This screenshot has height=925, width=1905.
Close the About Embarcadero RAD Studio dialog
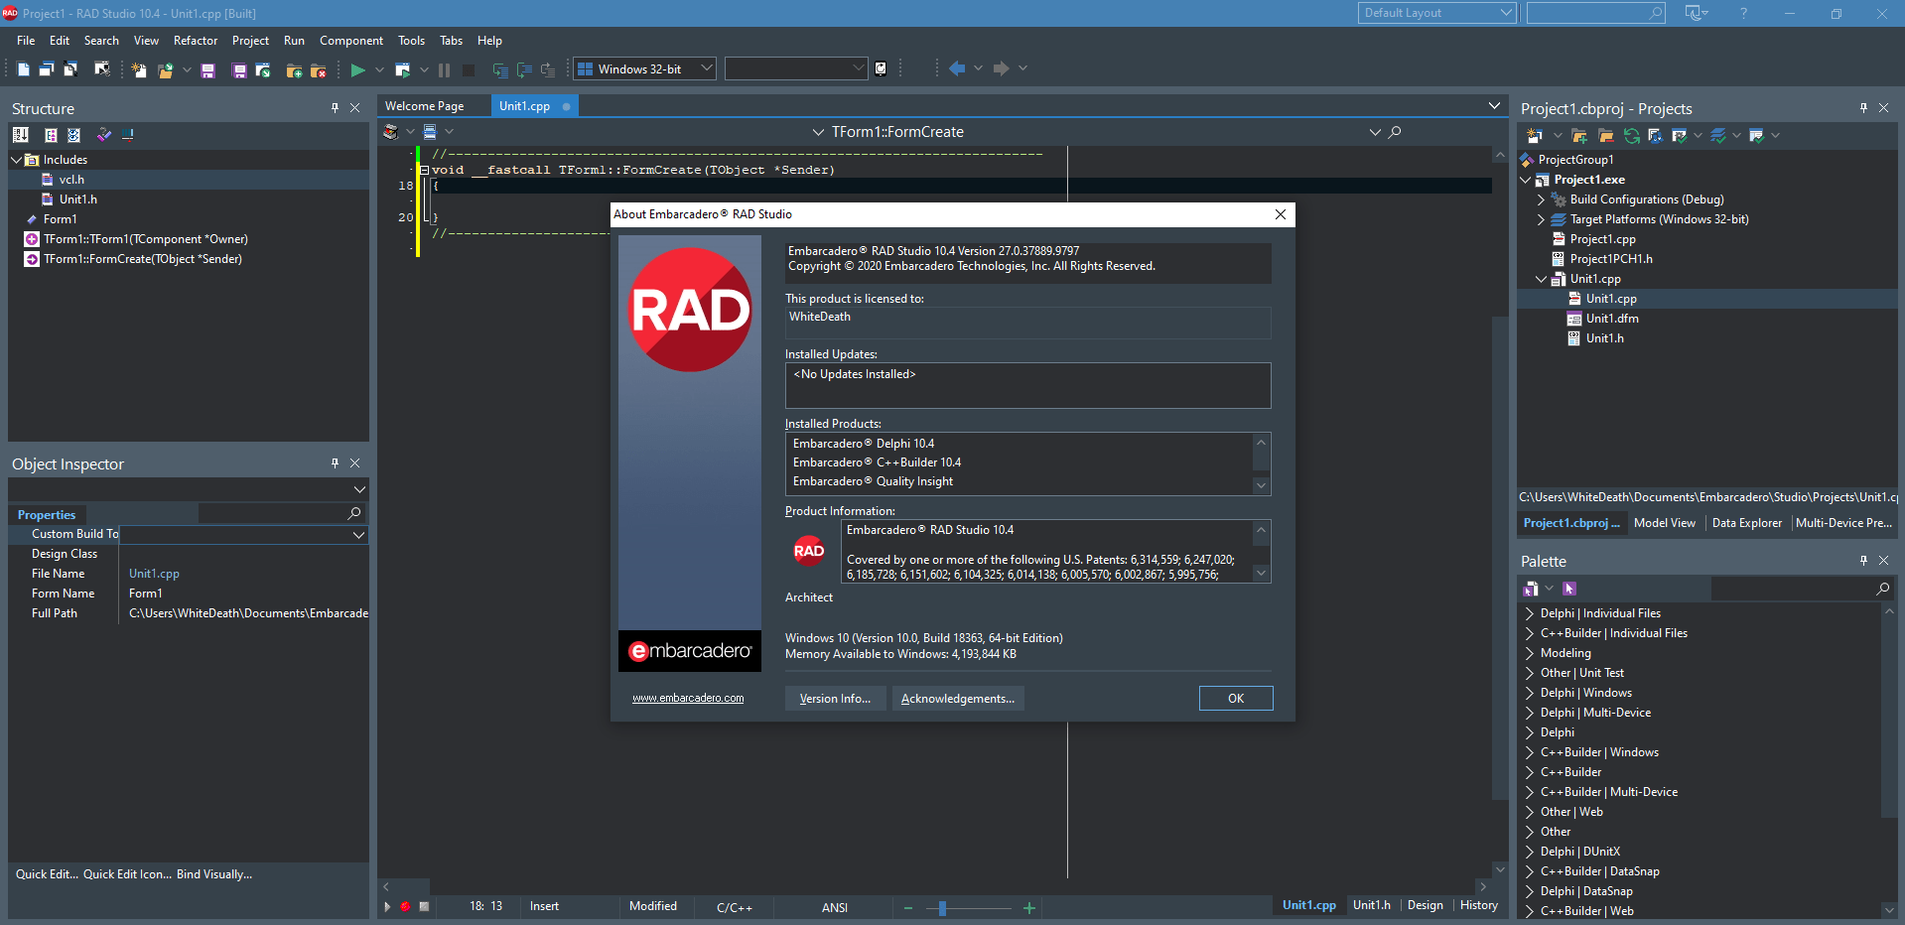tap(1281, 214)
